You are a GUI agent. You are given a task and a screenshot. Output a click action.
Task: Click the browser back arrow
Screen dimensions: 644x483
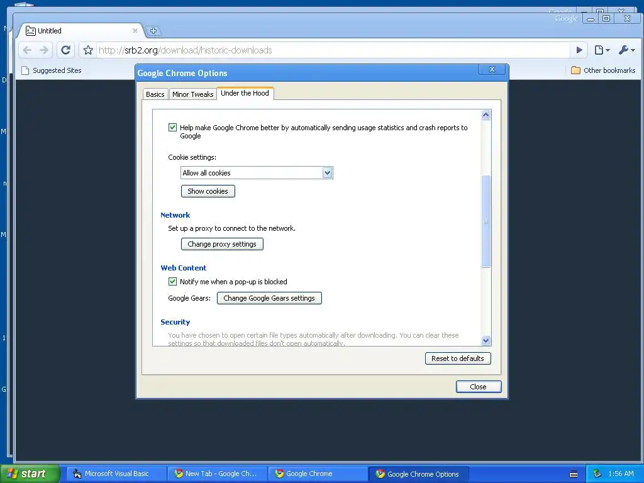click(27, 50)
